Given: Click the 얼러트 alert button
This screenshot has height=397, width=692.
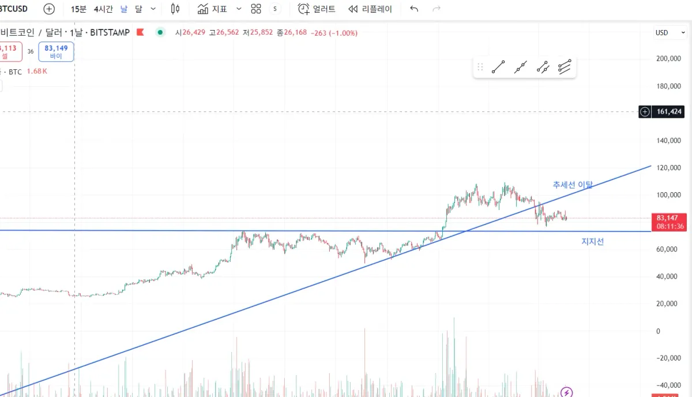Looking at the screenshot, I should [x=317, y=9].
